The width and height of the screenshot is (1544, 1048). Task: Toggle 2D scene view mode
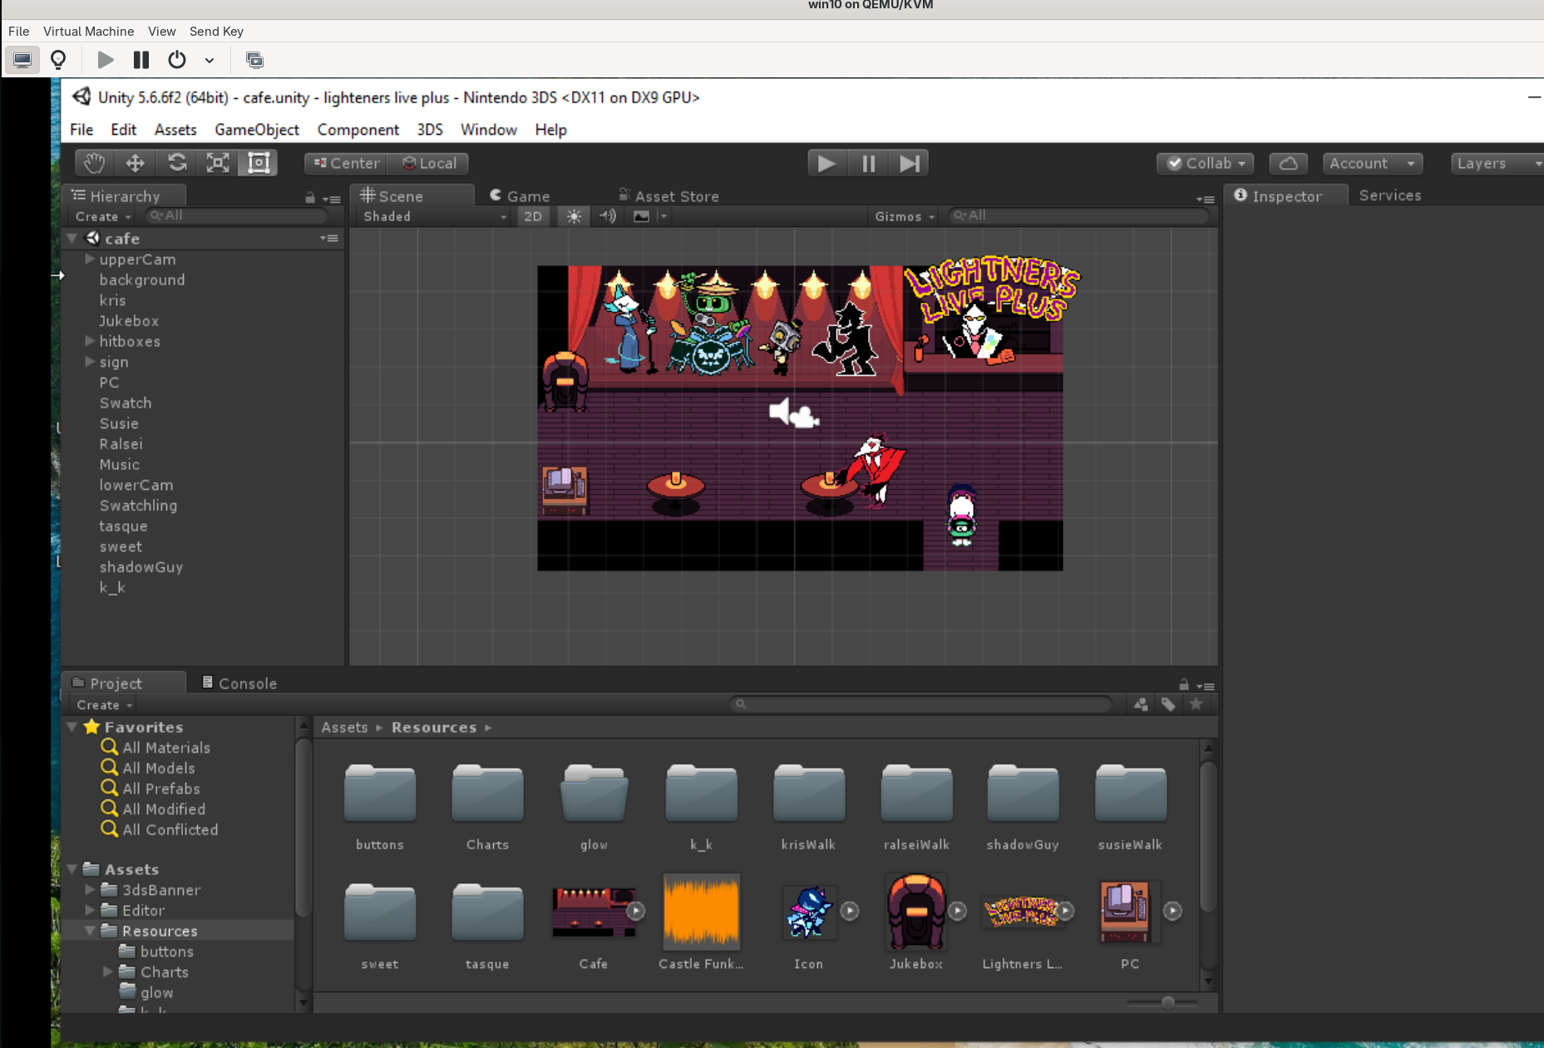(533, 216)
